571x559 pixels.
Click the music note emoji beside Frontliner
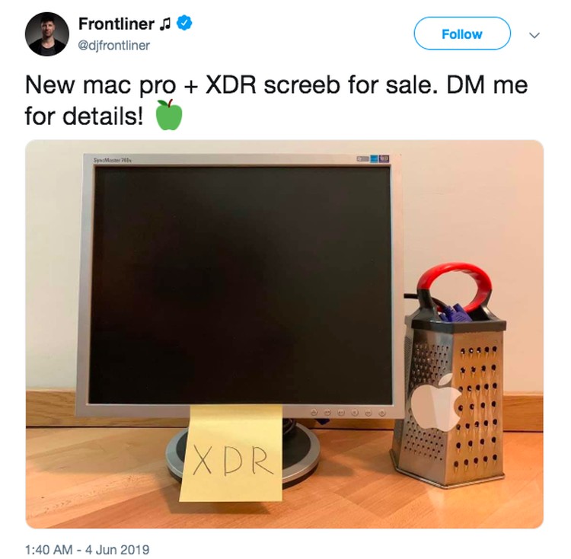tap(165, 24)
